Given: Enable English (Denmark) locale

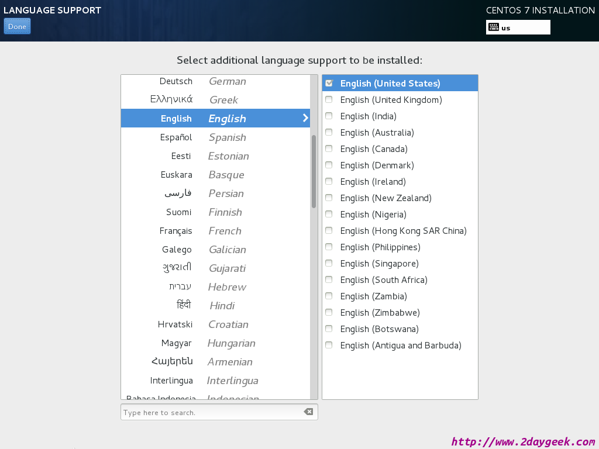Looking at the screenshot, I should pyautogui.click(x=329, y=165).
